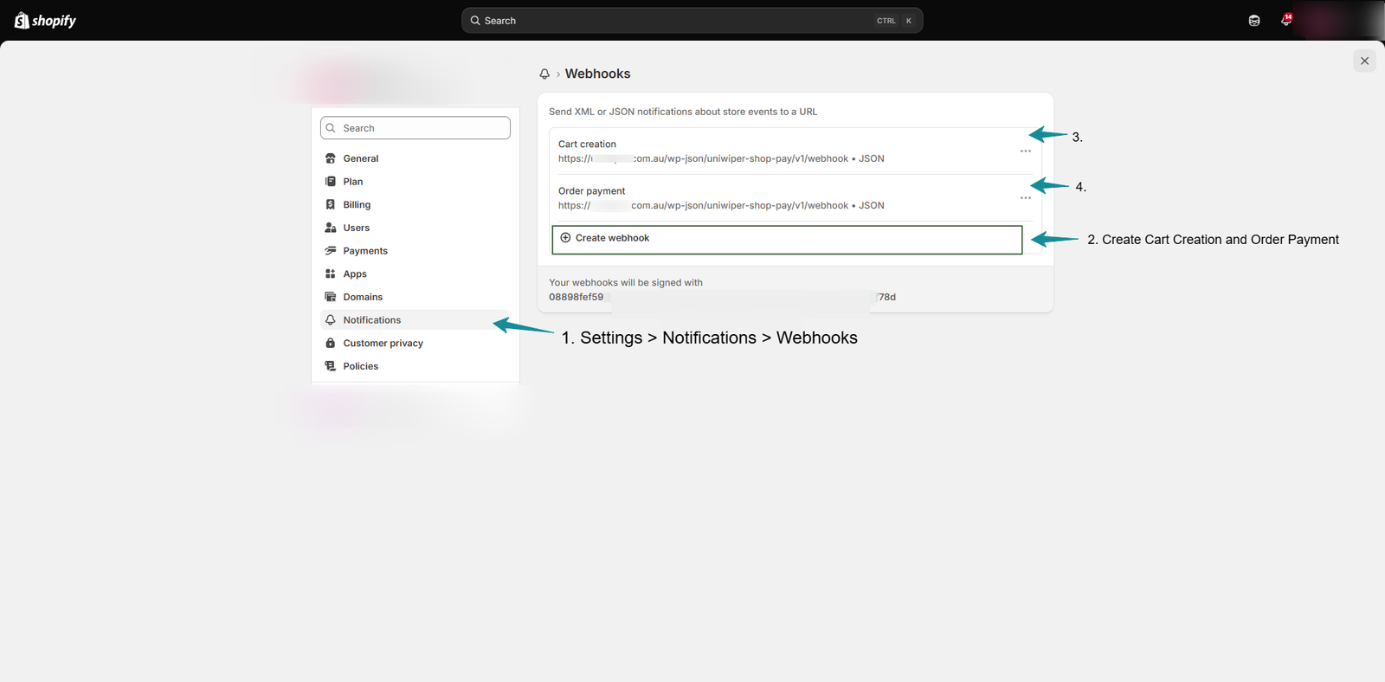Click the Customer privacy lock icon
Image resolution: width=1385 pixels, height=682 pixels.
[330, 344]
